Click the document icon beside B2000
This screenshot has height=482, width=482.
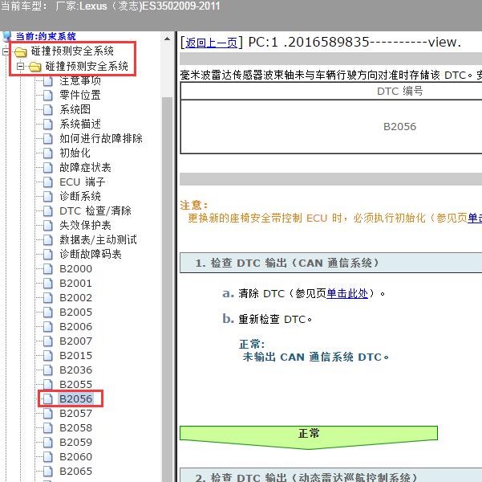point(47,268)
